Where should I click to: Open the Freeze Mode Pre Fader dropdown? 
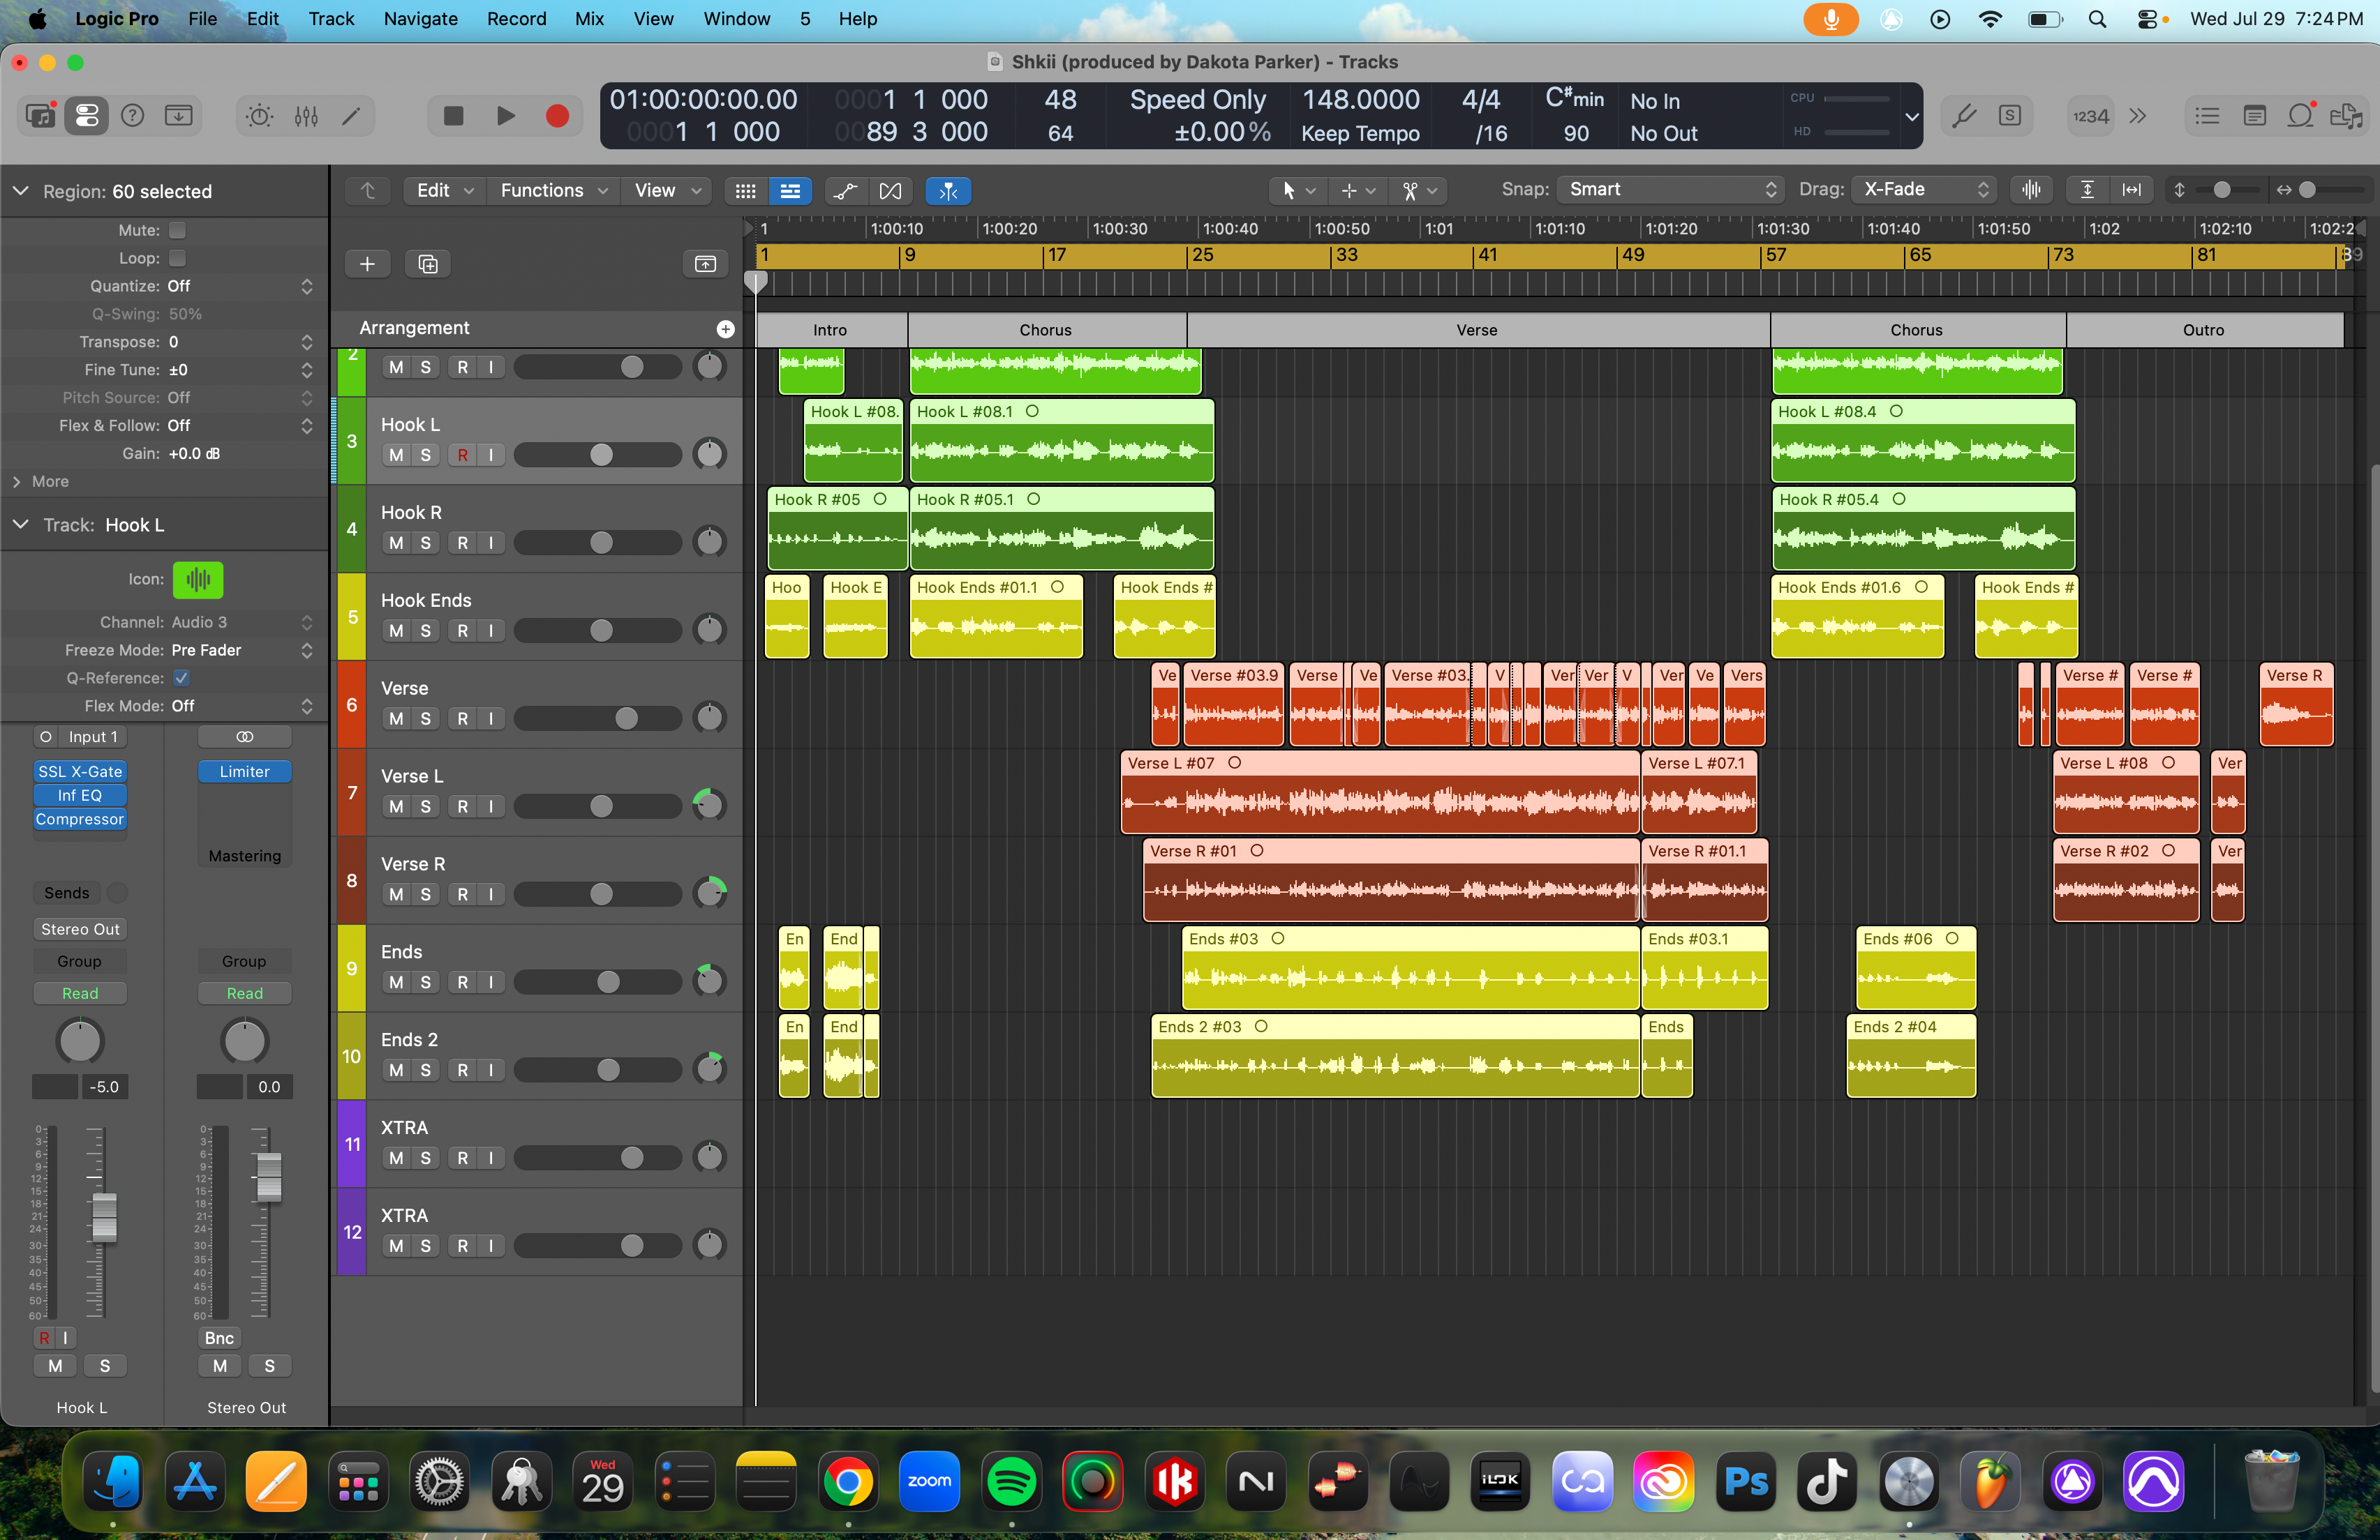click(242, 649)
